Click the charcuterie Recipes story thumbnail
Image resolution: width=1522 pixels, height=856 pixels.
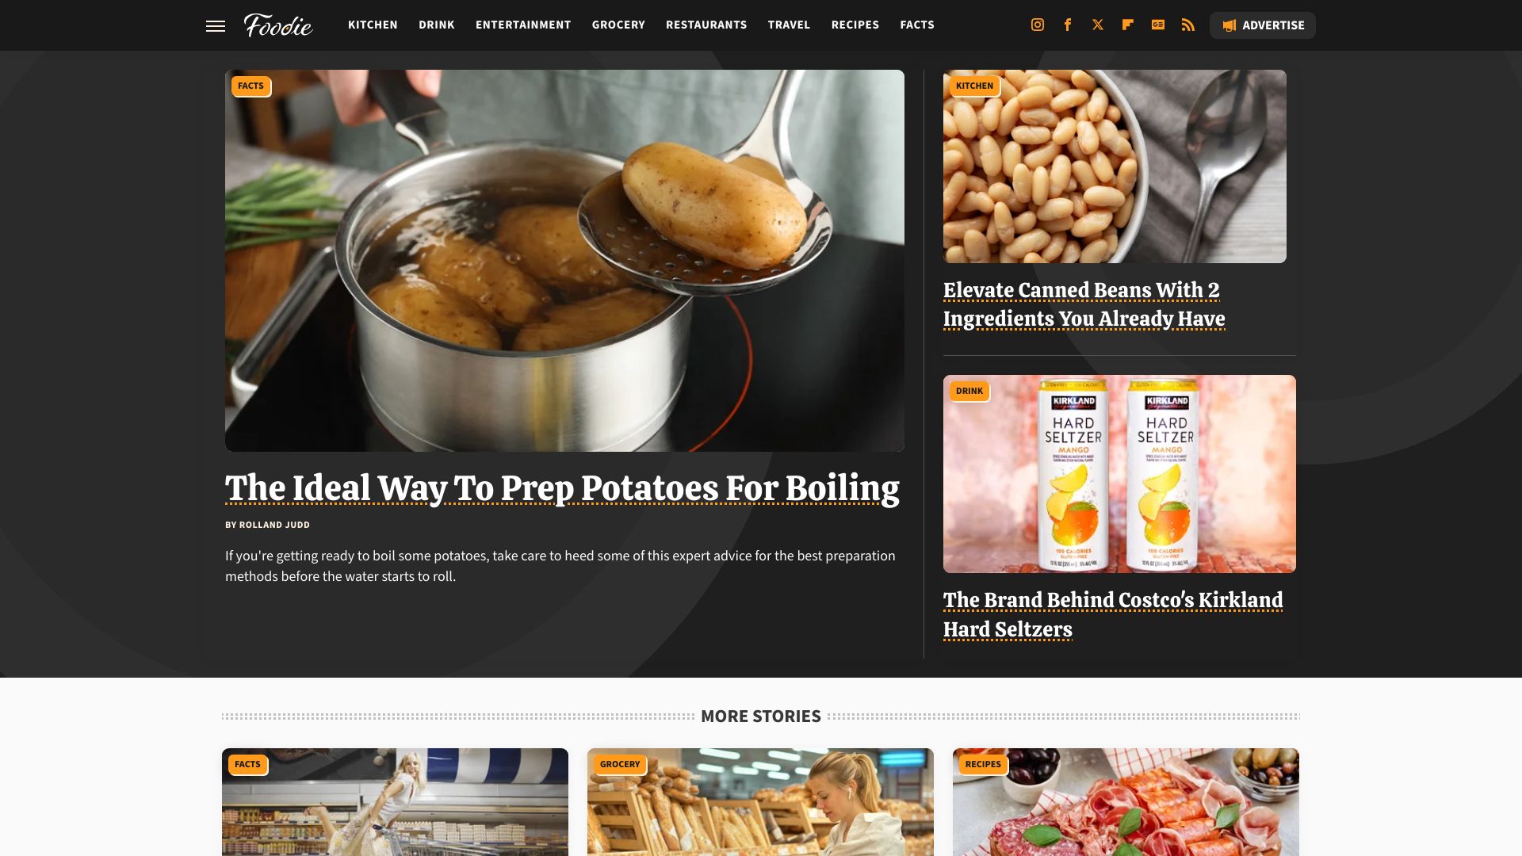pos(1126,802)
